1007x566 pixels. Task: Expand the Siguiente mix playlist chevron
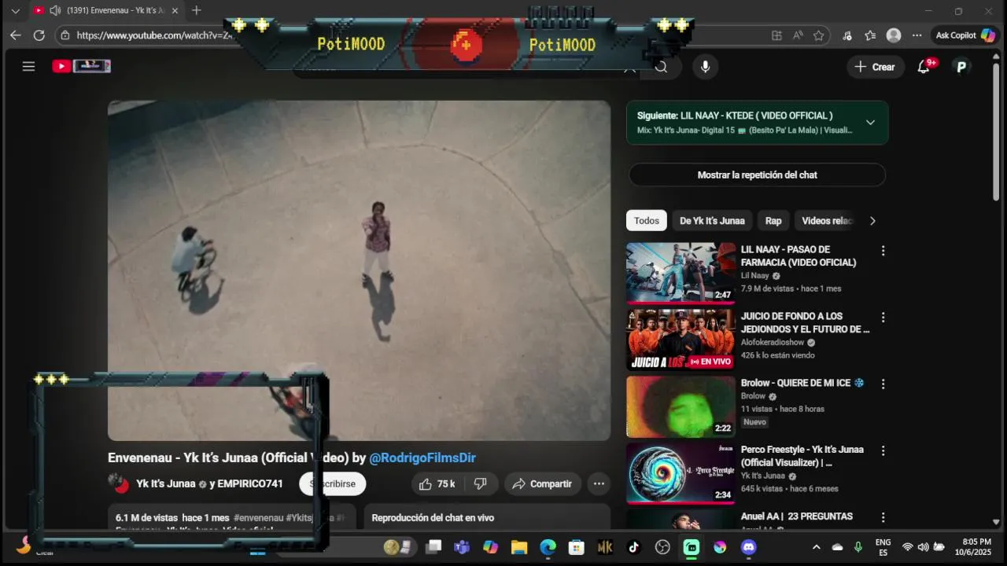(870, 123)
